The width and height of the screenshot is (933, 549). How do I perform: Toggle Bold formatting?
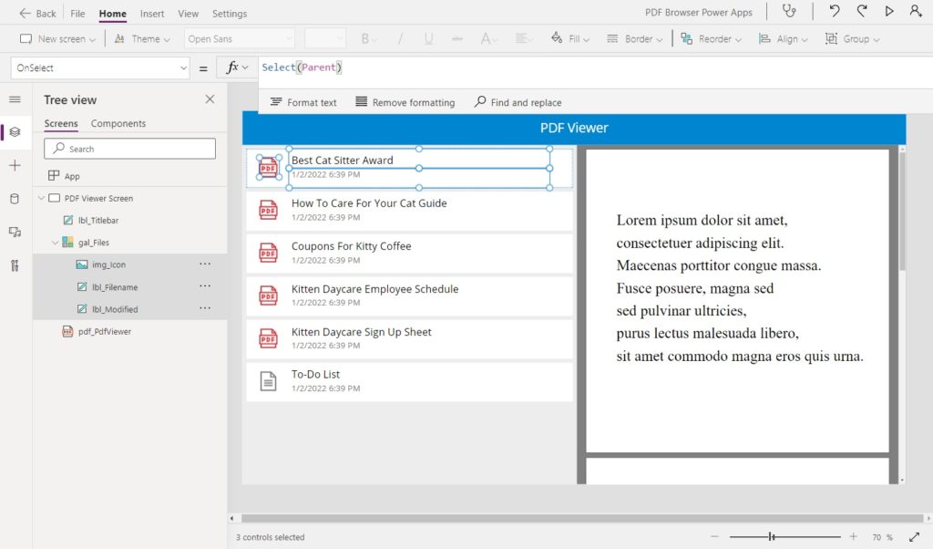[368, 38]
